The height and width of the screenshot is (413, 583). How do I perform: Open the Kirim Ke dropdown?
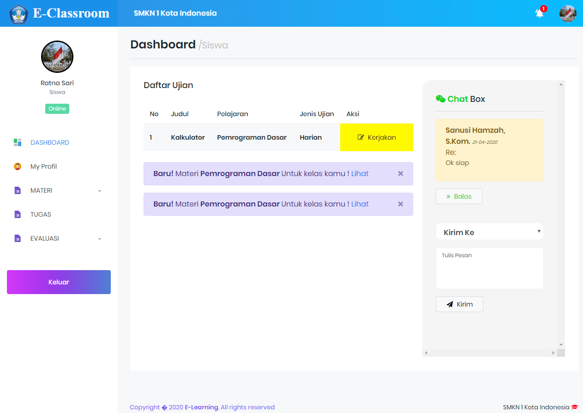pyautogui.click(x=489, y=232)
